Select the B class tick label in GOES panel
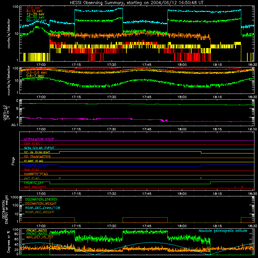 (x=17, y=109)
